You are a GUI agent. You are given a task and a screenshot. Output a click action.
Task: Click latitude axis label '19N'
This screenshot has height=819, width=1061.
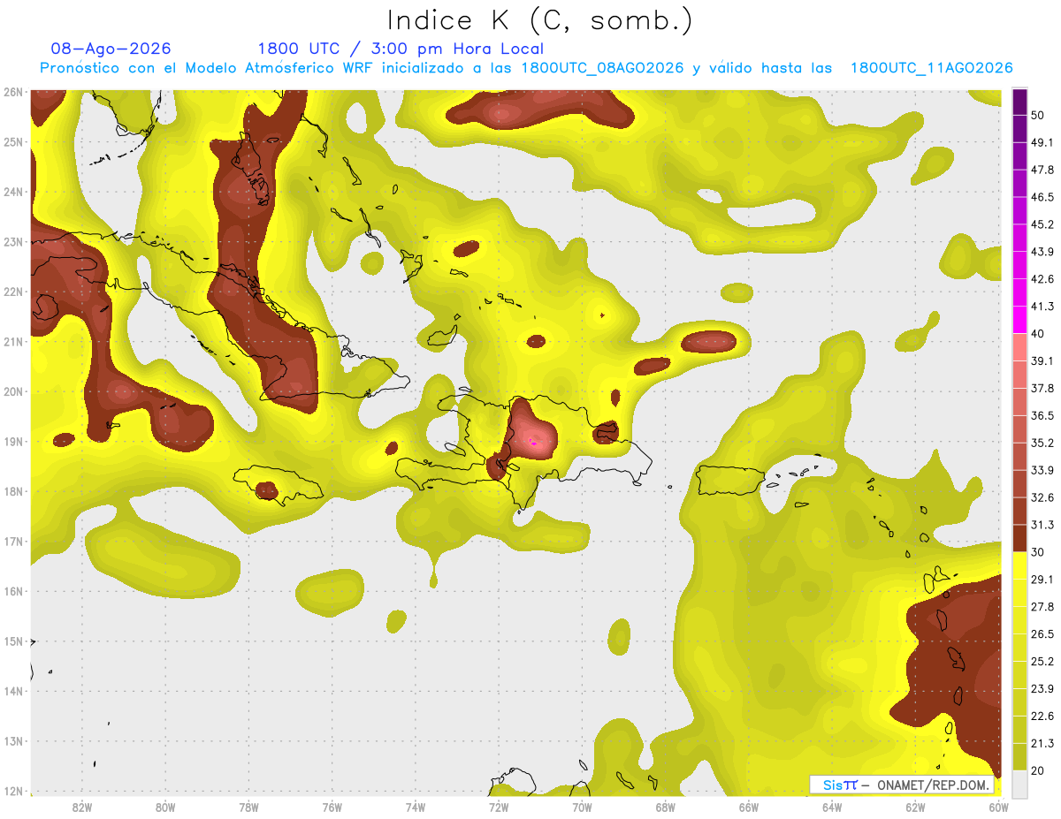[13, 442]
